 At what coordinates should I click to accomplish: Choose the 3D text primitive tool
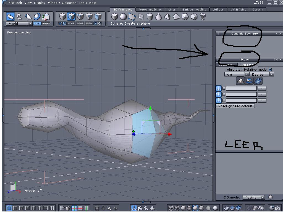(203, 17)
